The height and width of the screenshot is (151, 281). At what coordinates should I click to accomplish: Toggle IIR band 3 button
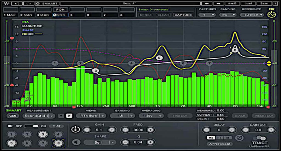(x=42, y=134)
